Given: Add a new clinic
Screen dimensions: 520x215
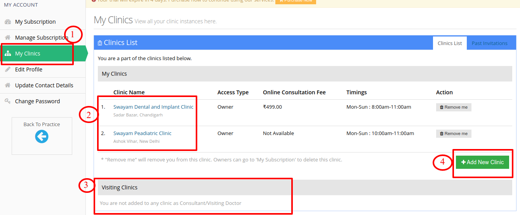Looking at the screenshot, I should [x=482, y=162].
